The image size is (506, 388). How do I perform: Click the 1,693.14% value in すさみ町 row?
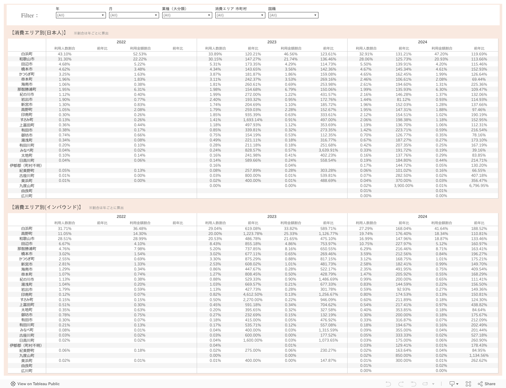[253, 120]
